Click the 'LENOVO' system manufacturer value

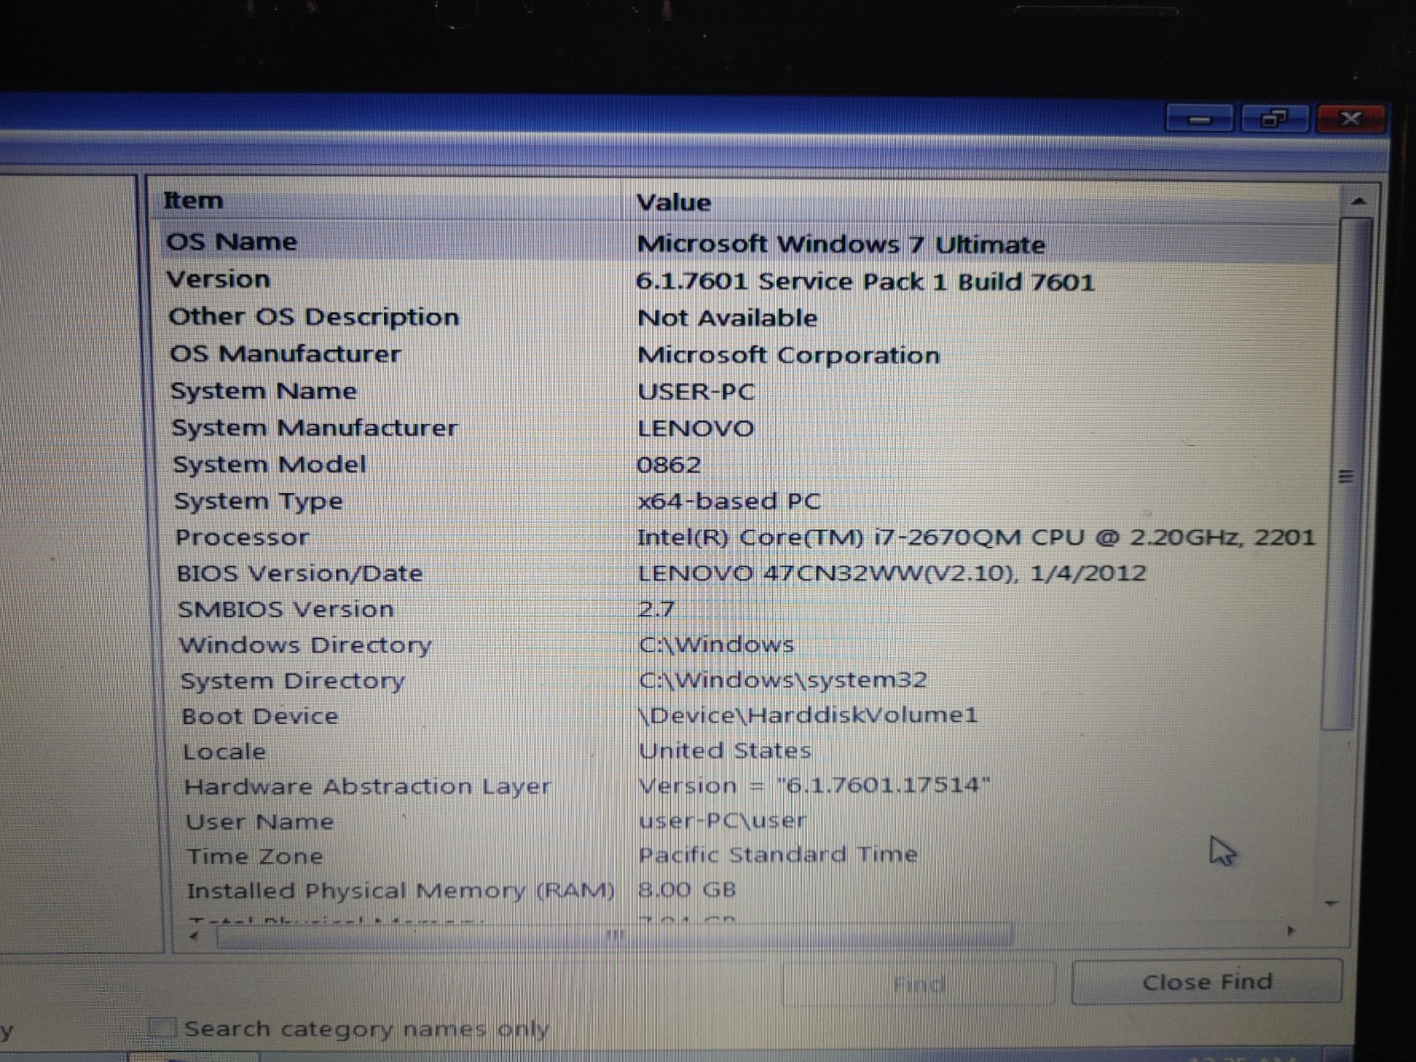click(x=696, y=429)
